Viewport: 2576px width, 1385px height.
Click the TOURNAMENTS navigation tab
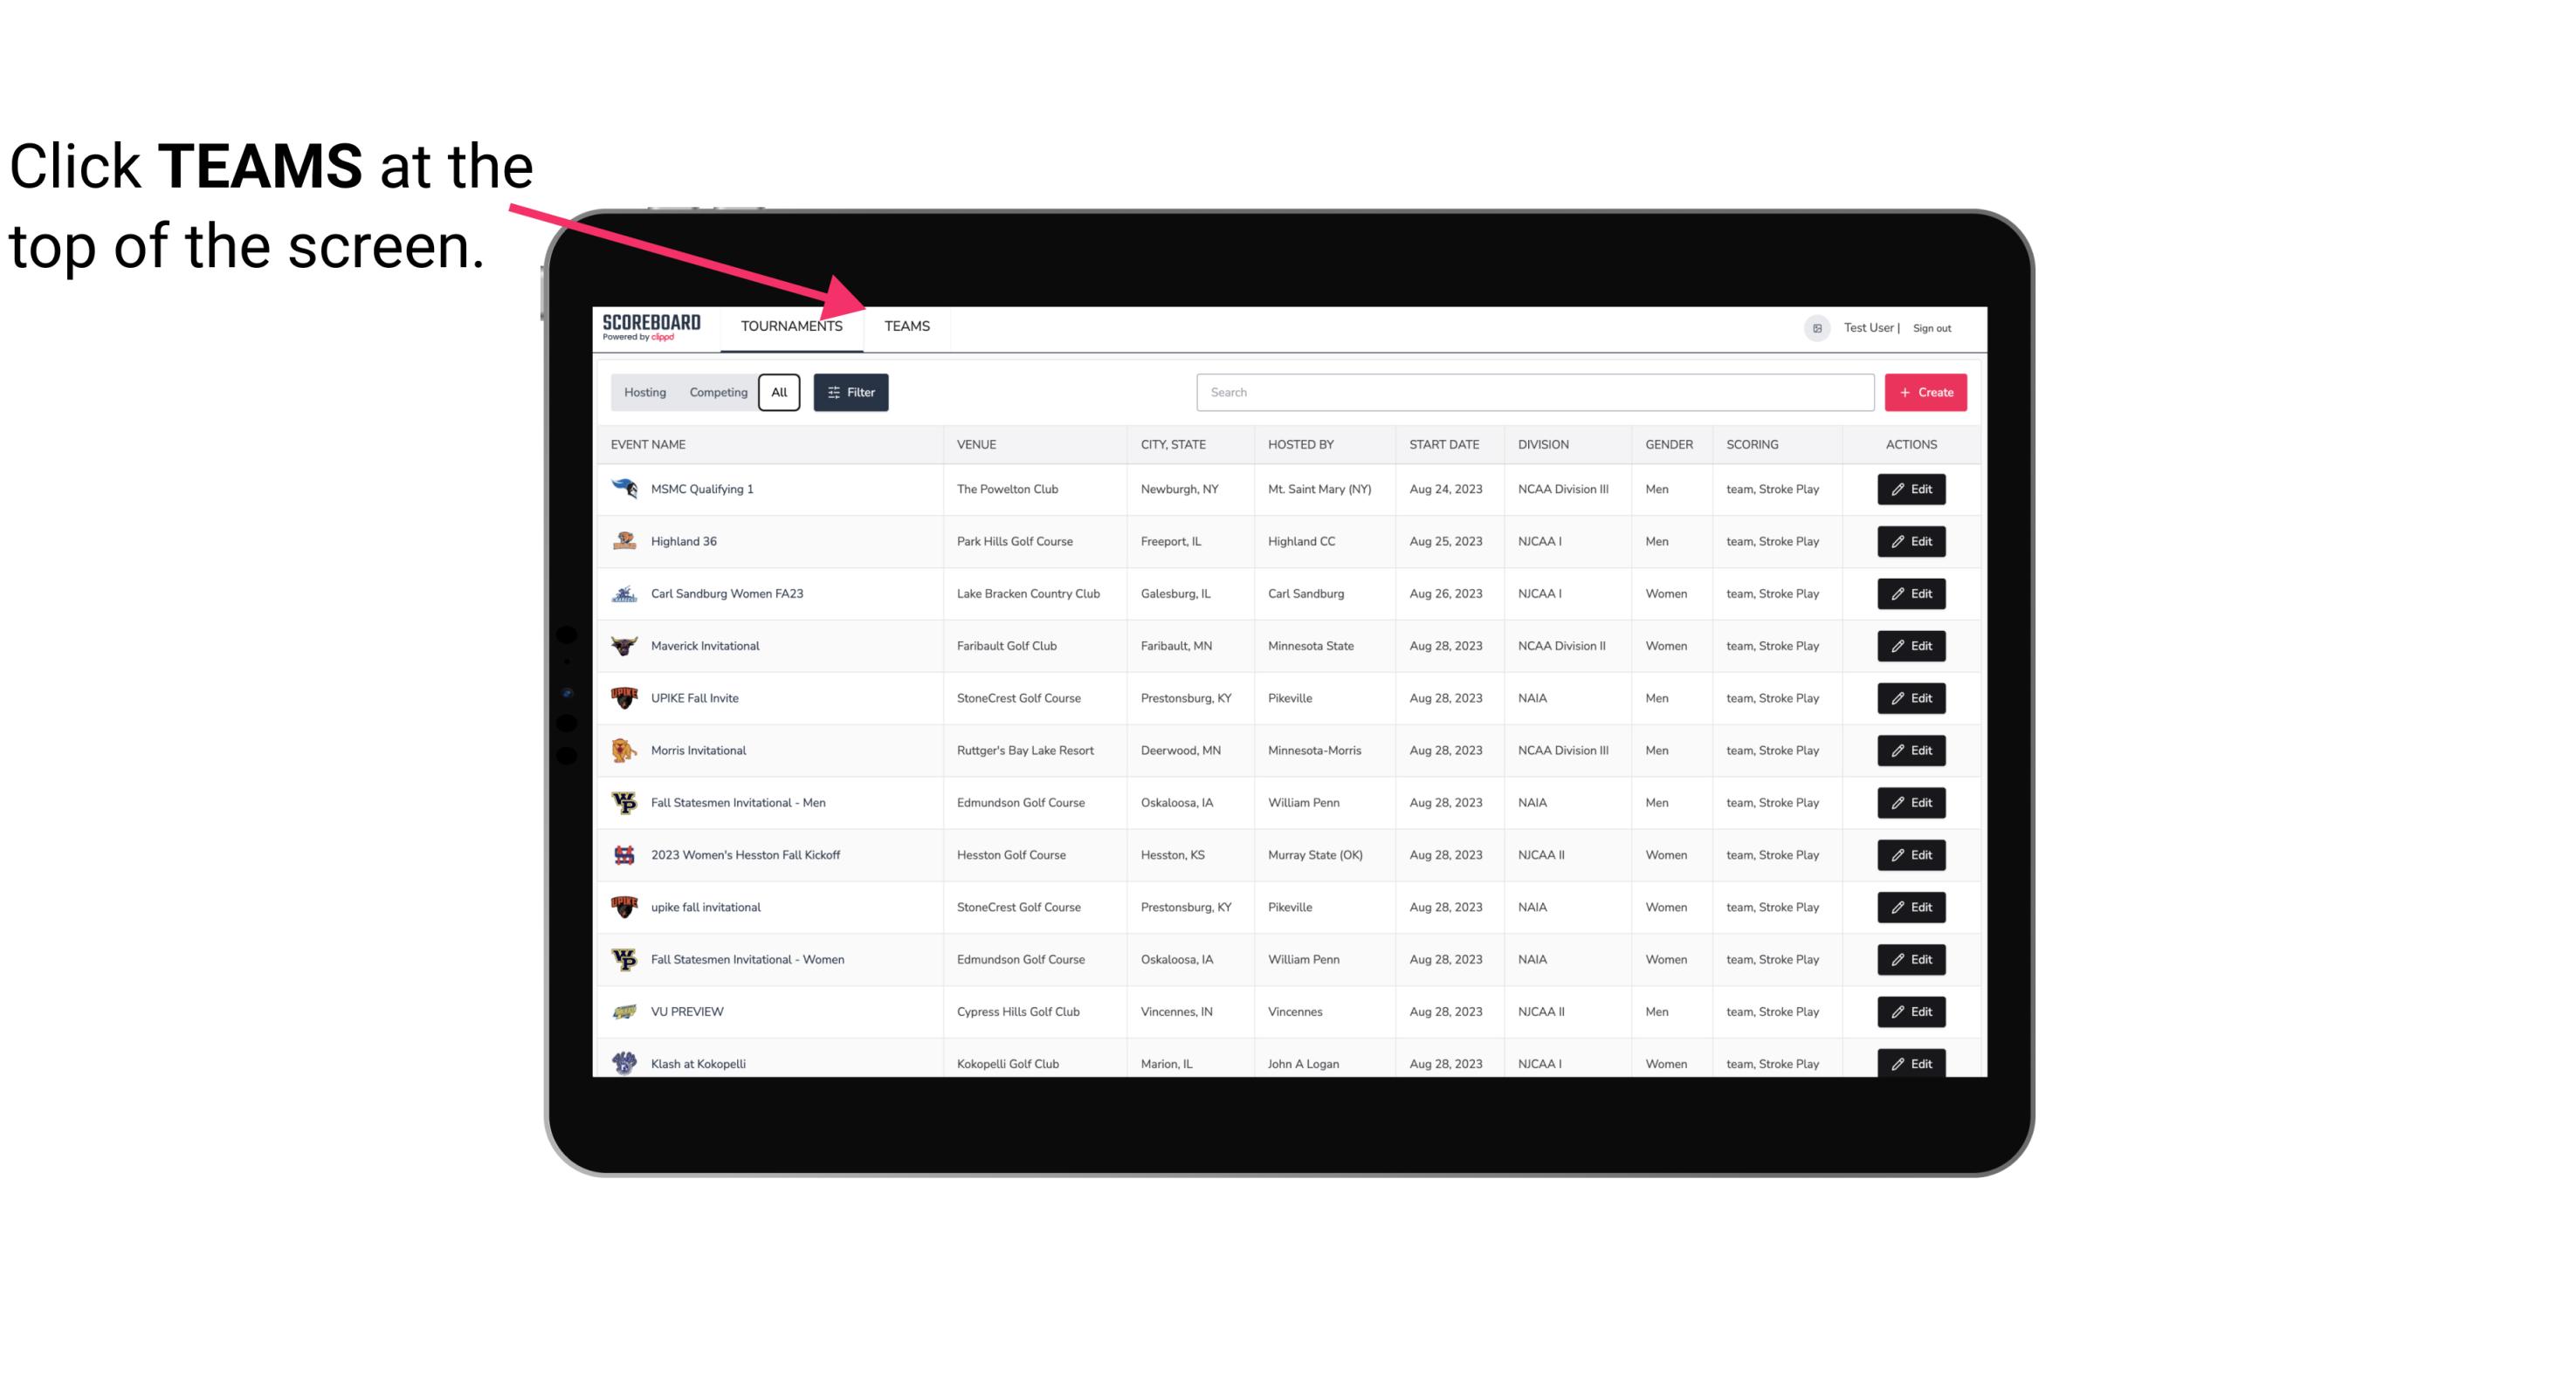point(790,326)
